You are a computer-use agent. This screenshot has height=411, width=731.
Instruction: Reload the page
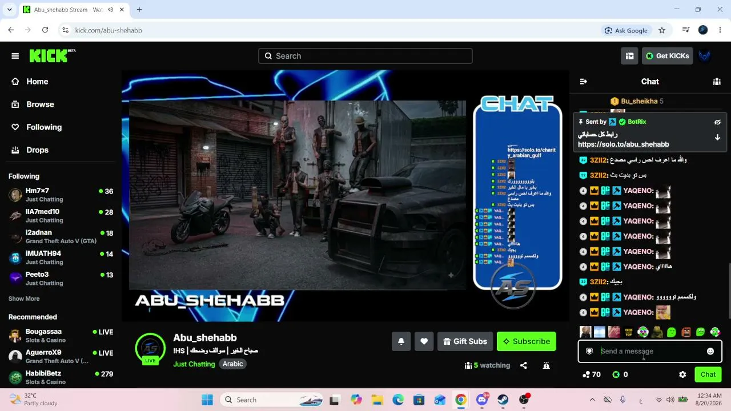click(45, 30)
